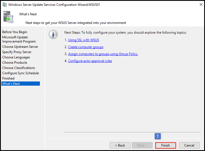Select Before You Begin in the sidebar
This screenshot has width=205, height=151.
15,32
